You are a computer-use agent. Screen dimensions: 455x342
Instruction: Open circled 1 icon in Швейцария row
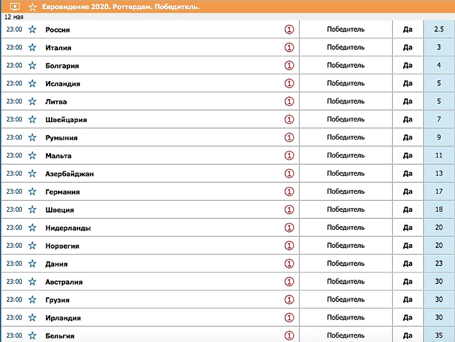pyautogui.click(x=289, y=119)
